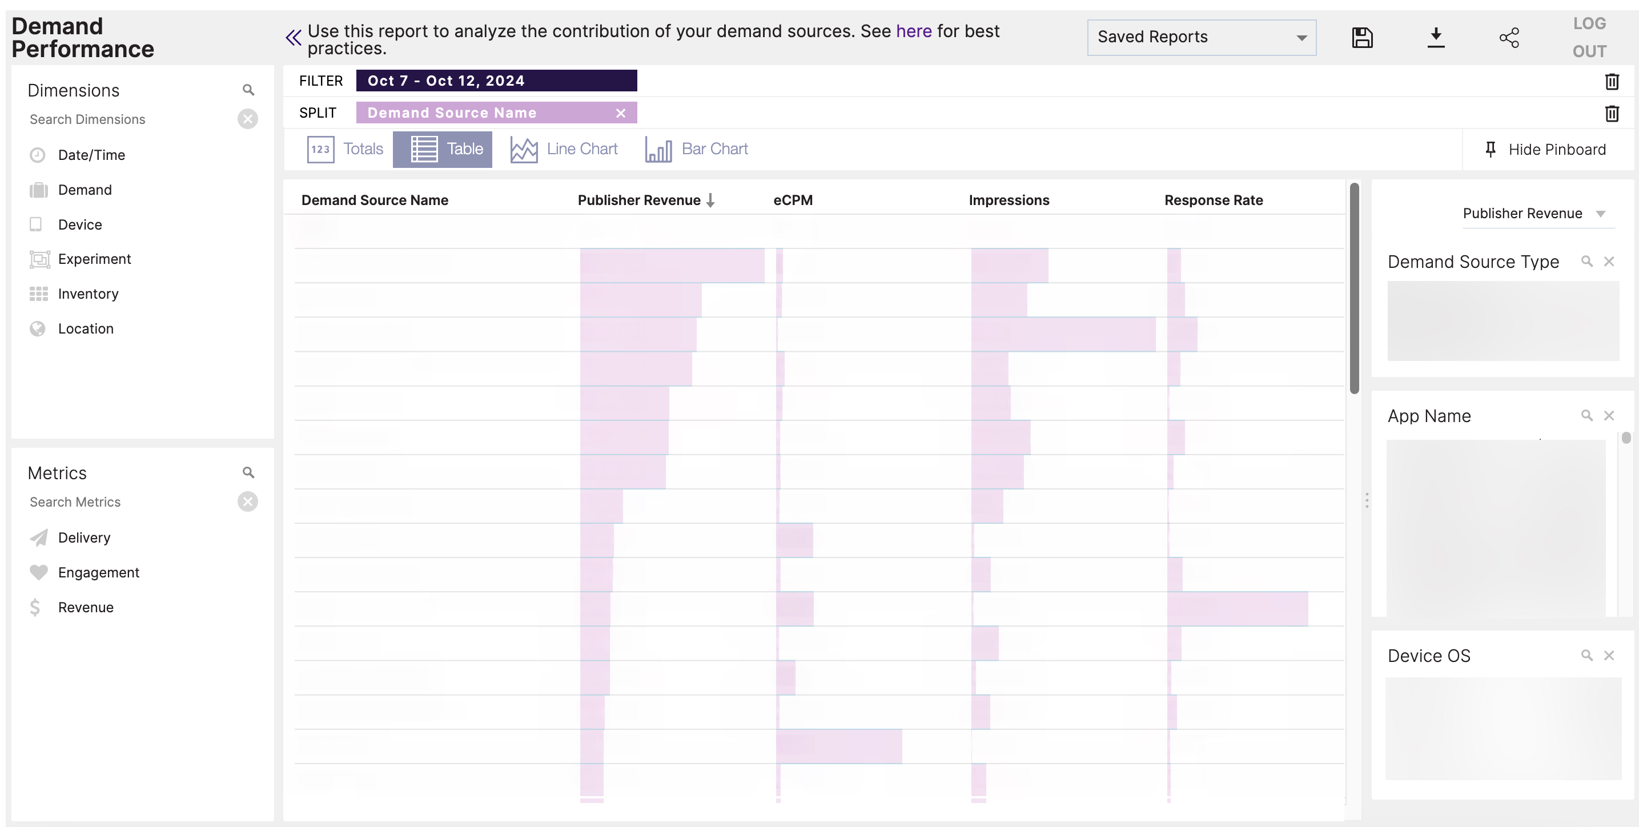Expand the Location dimension
The height and width of the screenshot is (827, 1639).
(x=85, y=329)
